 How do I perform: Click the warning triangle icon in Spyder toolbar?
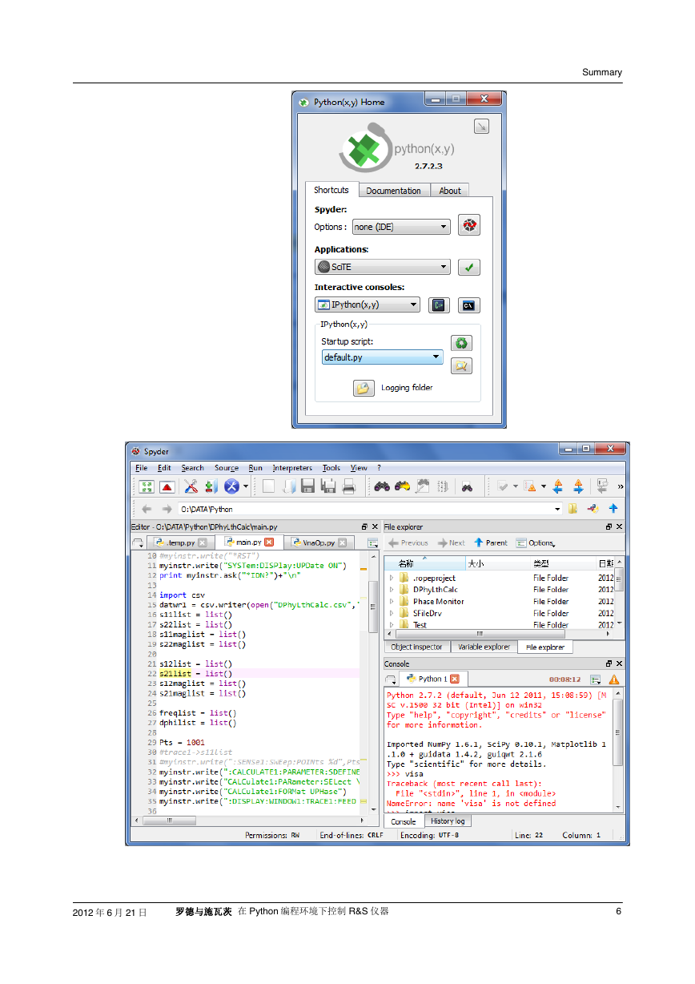pos(529,486)
